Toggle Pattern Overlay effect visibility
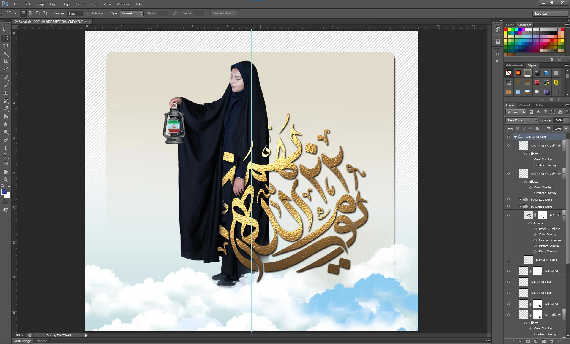This screenshot has height=344, width=570. 535,246
